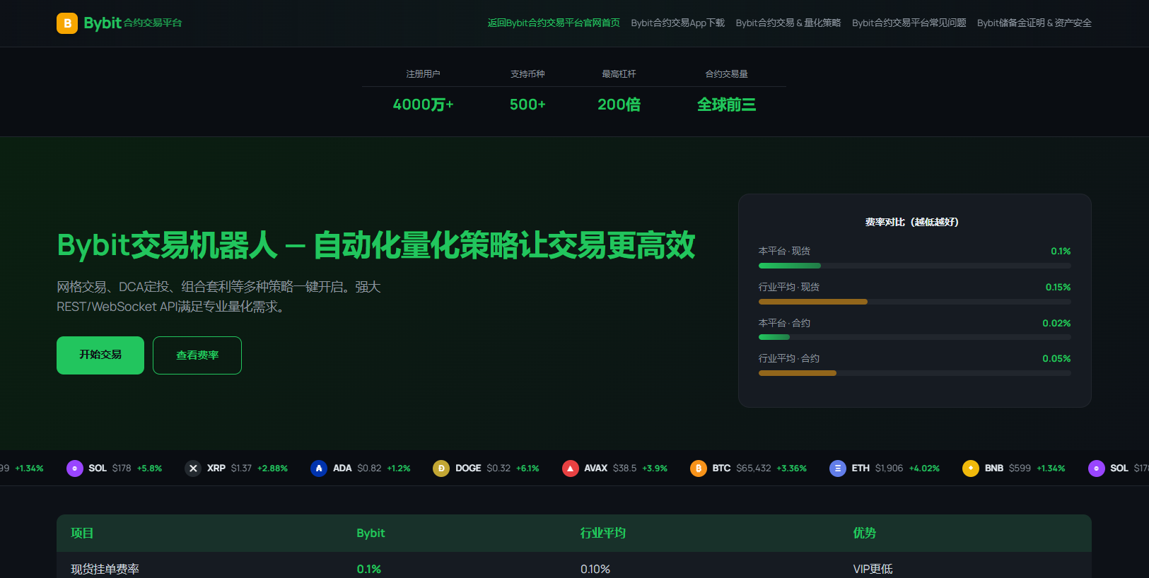Image resolution: width=1149 pixels, height=578 pixels.
Task: Click the orange Bybit B logo icon
Action: click(67, 23)
